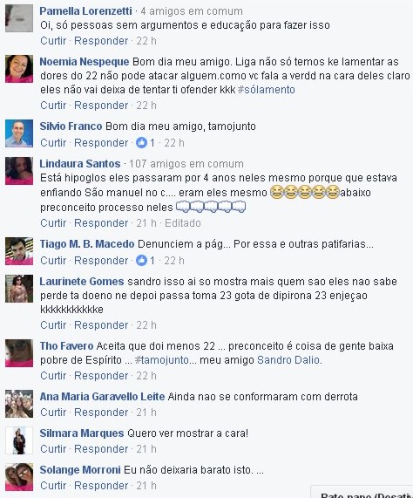Open Noemia Nespeque's profile picture
The width and height of the screenshot is (413, 498).
tap(19, 69)
